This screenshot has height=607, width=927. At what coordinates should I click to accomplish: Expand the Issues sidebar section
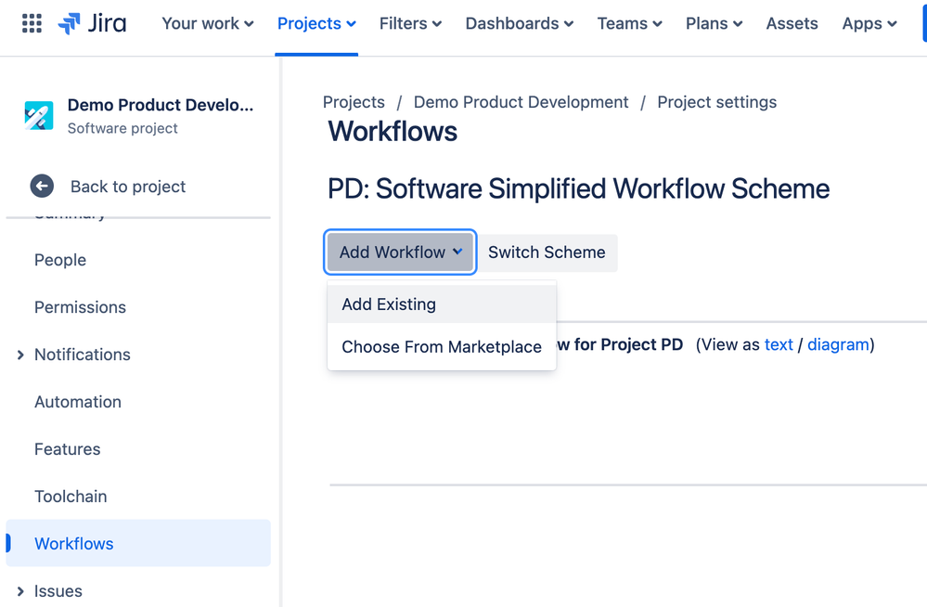(x=20, y=591)
